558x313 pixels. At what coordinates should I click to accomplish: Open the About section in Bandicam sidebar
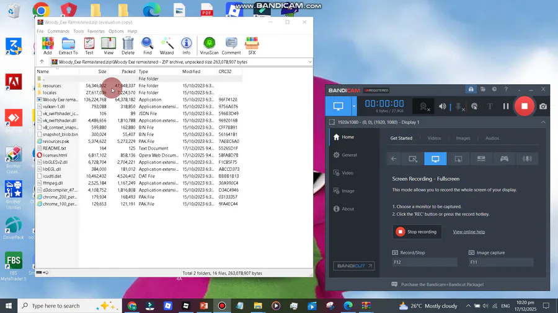pos(343,208)
